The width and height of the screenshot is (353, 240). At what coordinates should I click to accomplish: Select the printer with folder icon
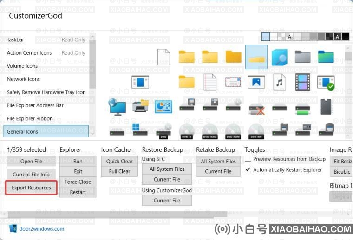point(140,106)
